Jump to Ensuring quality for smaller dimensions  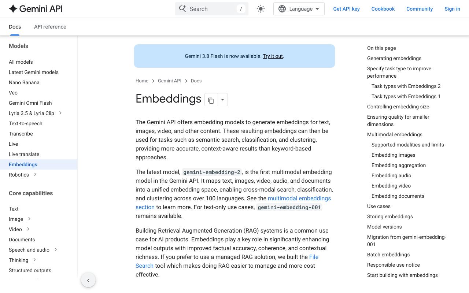tap(398, 120)
